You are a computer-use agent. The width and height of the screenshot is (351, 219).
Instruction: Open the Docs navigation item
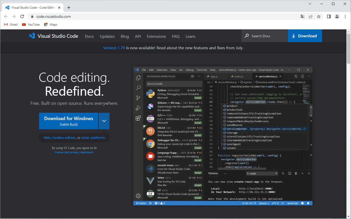pos(89,36)
